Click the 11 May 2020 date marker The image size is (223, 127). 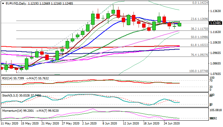tap(10, 123)
